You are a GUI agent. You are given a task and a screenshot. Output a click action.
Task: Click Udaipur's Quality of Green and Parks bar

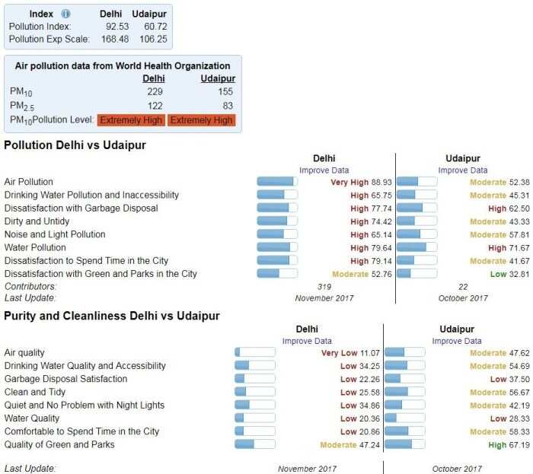pyautogui.click(x=404, y=444)
